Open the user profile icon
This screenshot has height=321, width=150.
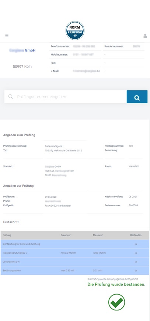click(145, 36)
